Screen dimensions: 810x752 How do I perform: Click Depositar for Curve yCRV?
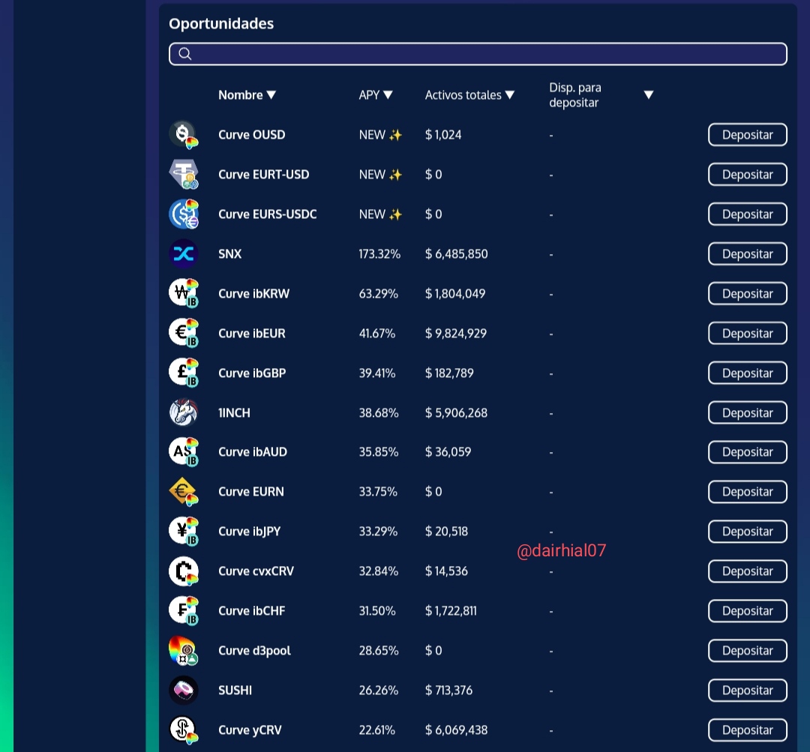pos(748,730)
